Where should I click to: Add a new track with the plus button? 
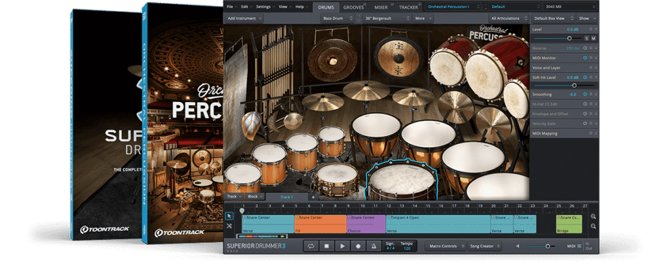(313, 197)
